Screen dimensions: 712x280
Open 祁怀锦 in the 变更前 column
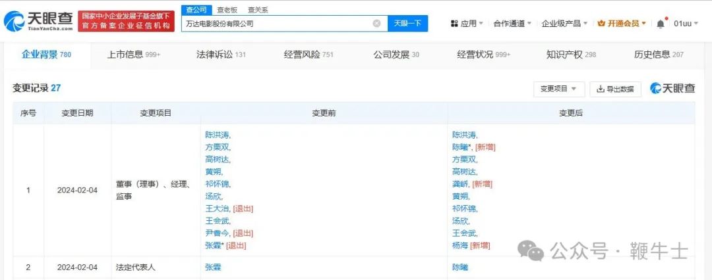(218, 185)
